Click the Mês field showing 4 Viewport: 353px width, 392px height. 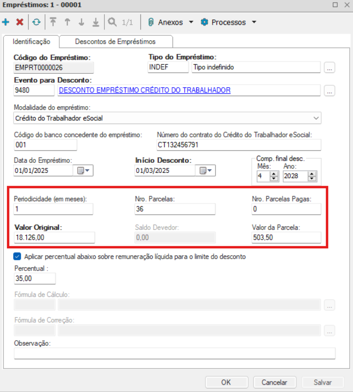coord(263,176)
